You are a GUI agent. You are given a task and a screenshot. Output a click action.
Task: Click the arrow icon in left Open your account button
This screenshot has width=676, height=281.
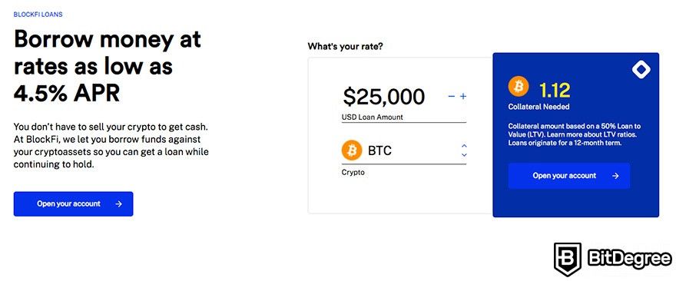(x=118, y=204)
